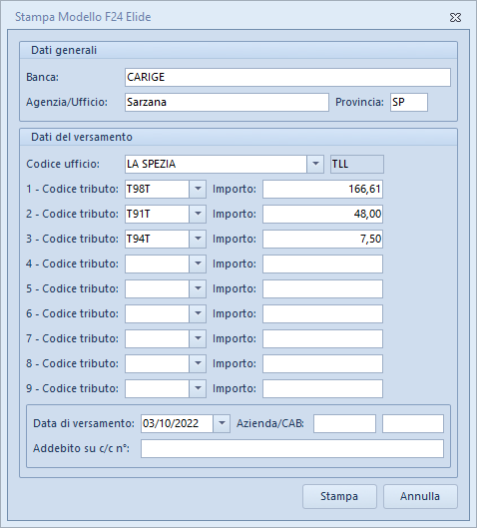Open the Data di versamento calendar dropdown
The height and width of the screenshot is (528, 477).
pyautogui.click(x=222, y=423)
